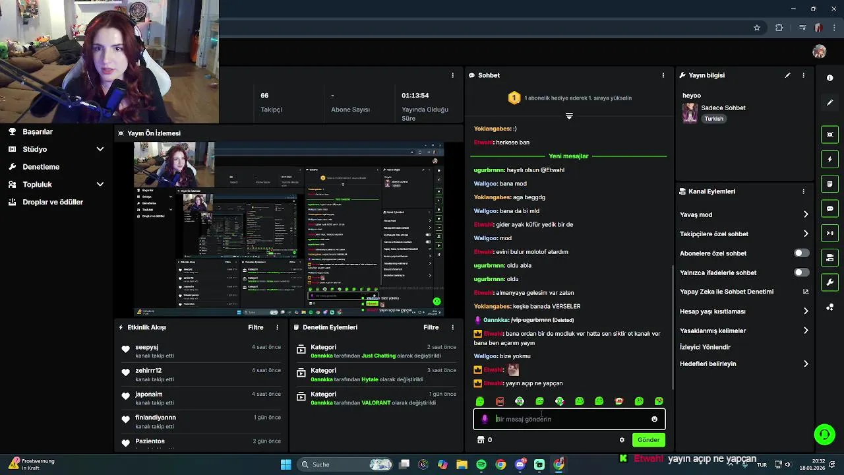844x475 pixels.
Task: Toggle the channel actions panel icon in sidebar
Action: pyautogui.click(x=829, y=257)
